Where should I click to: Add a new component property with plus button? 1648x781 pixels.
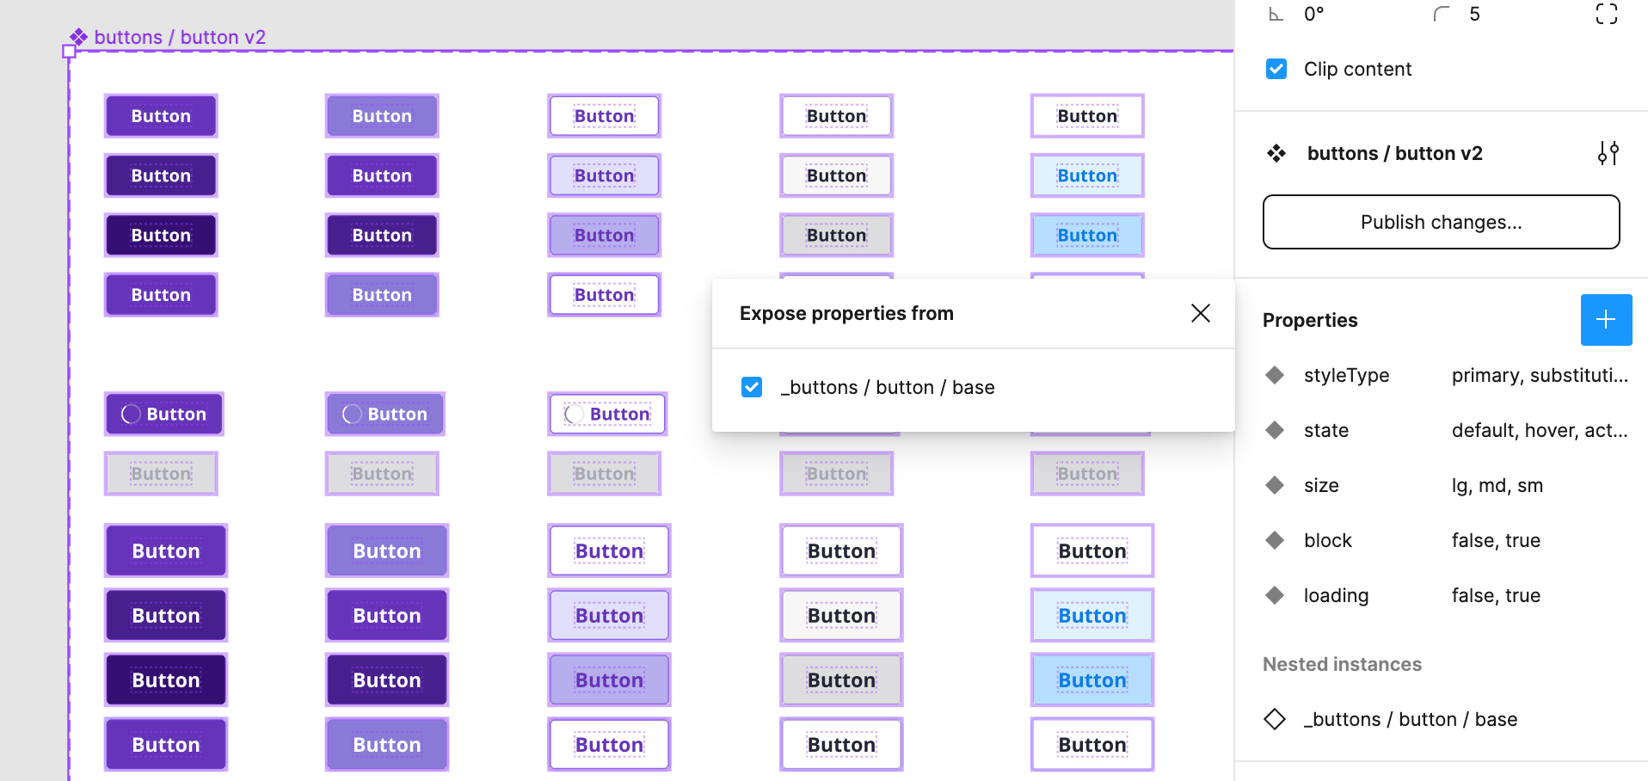click(x=1606, y=320)
